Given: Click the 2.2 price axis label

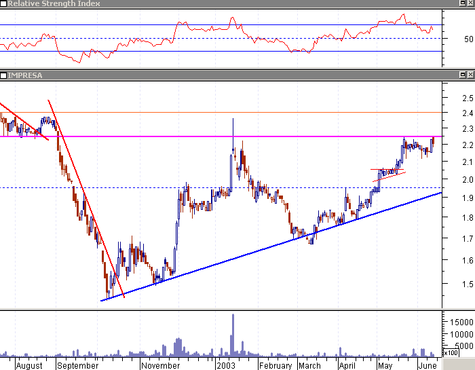Looking at the screenshot, I should 468,145.
